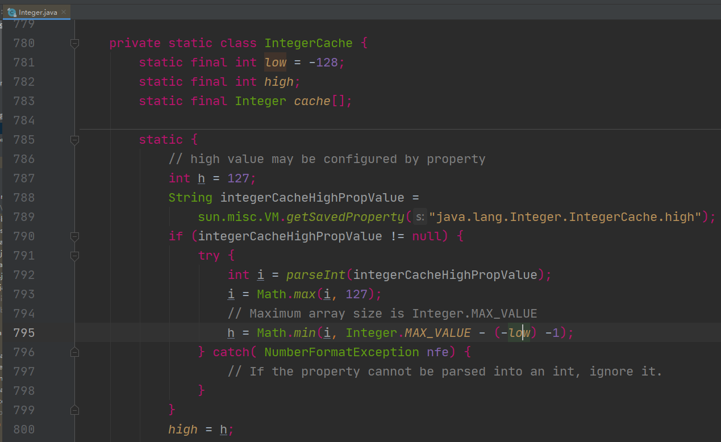The height and width of the screenshot is (442, 721).
Task: Click the comment 'Maximum array size is Integer.MAX_VALUE'
Action: click(x=382, y=314)
